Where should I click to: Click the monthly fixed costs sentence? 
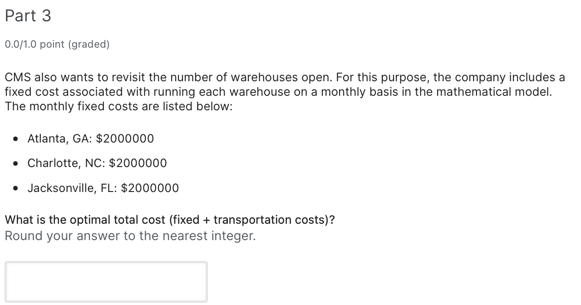pos(118,106)
